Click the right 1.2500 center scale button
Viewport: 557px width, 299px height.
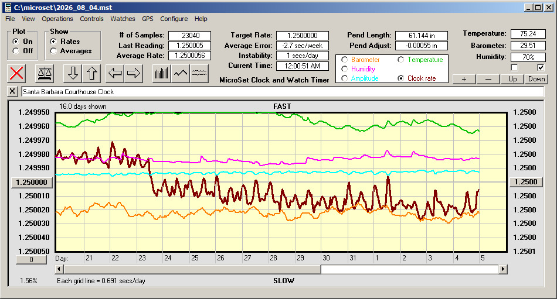526,182
